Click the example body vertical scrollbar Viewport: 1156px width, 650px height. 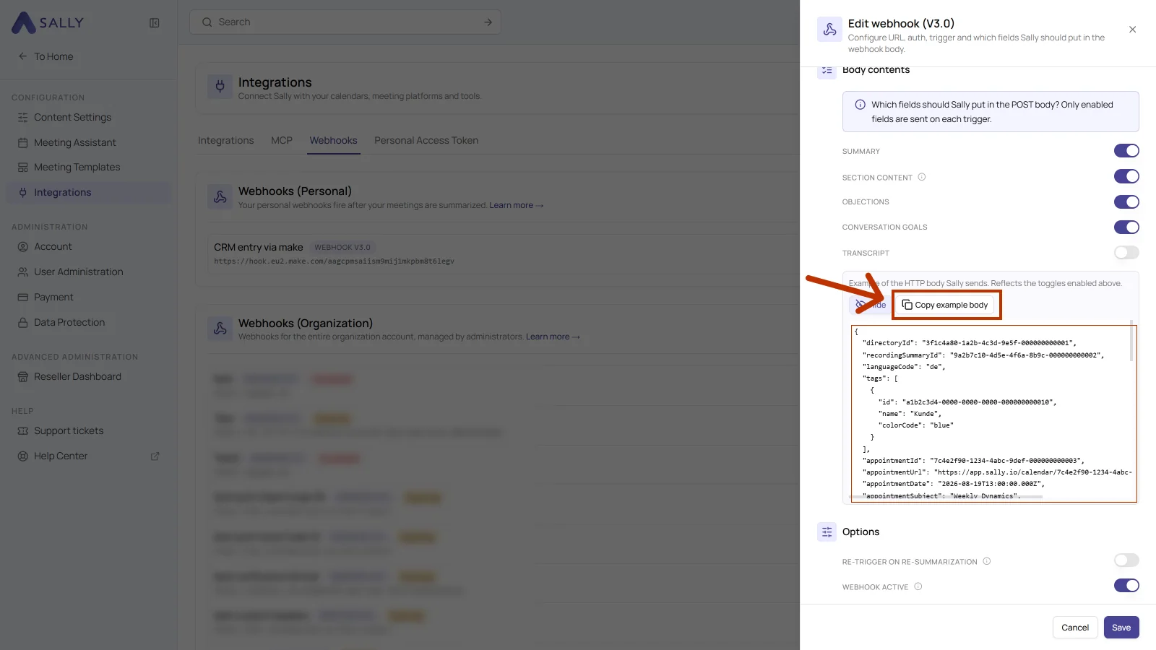coord(1131,341)
